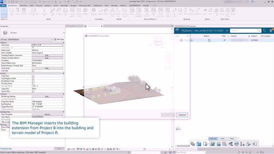Collapse the Camera properties section

coord(63,94)
